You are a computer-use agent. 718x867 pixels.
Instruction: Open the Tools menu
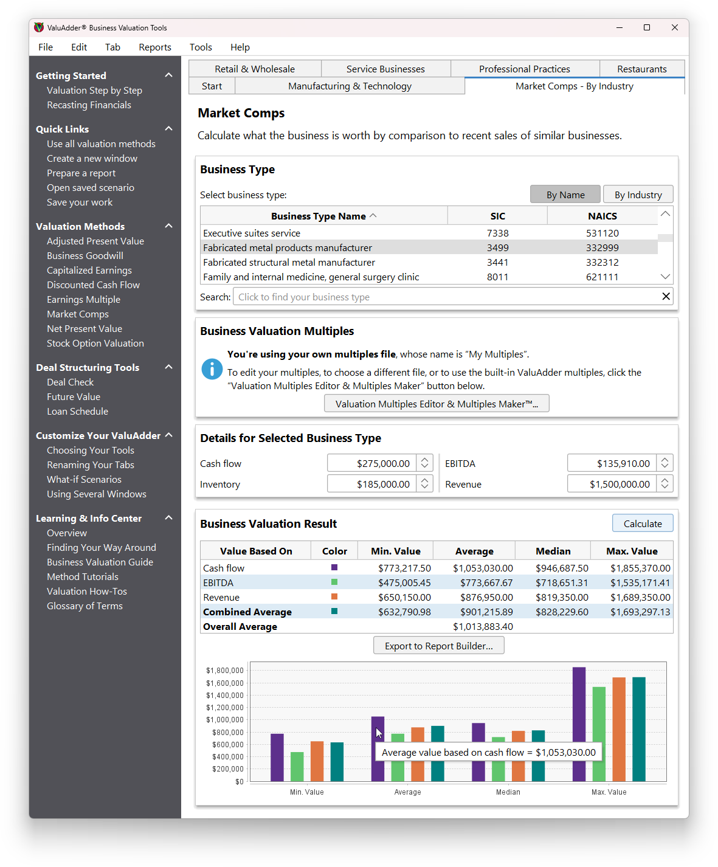point(201,47)
